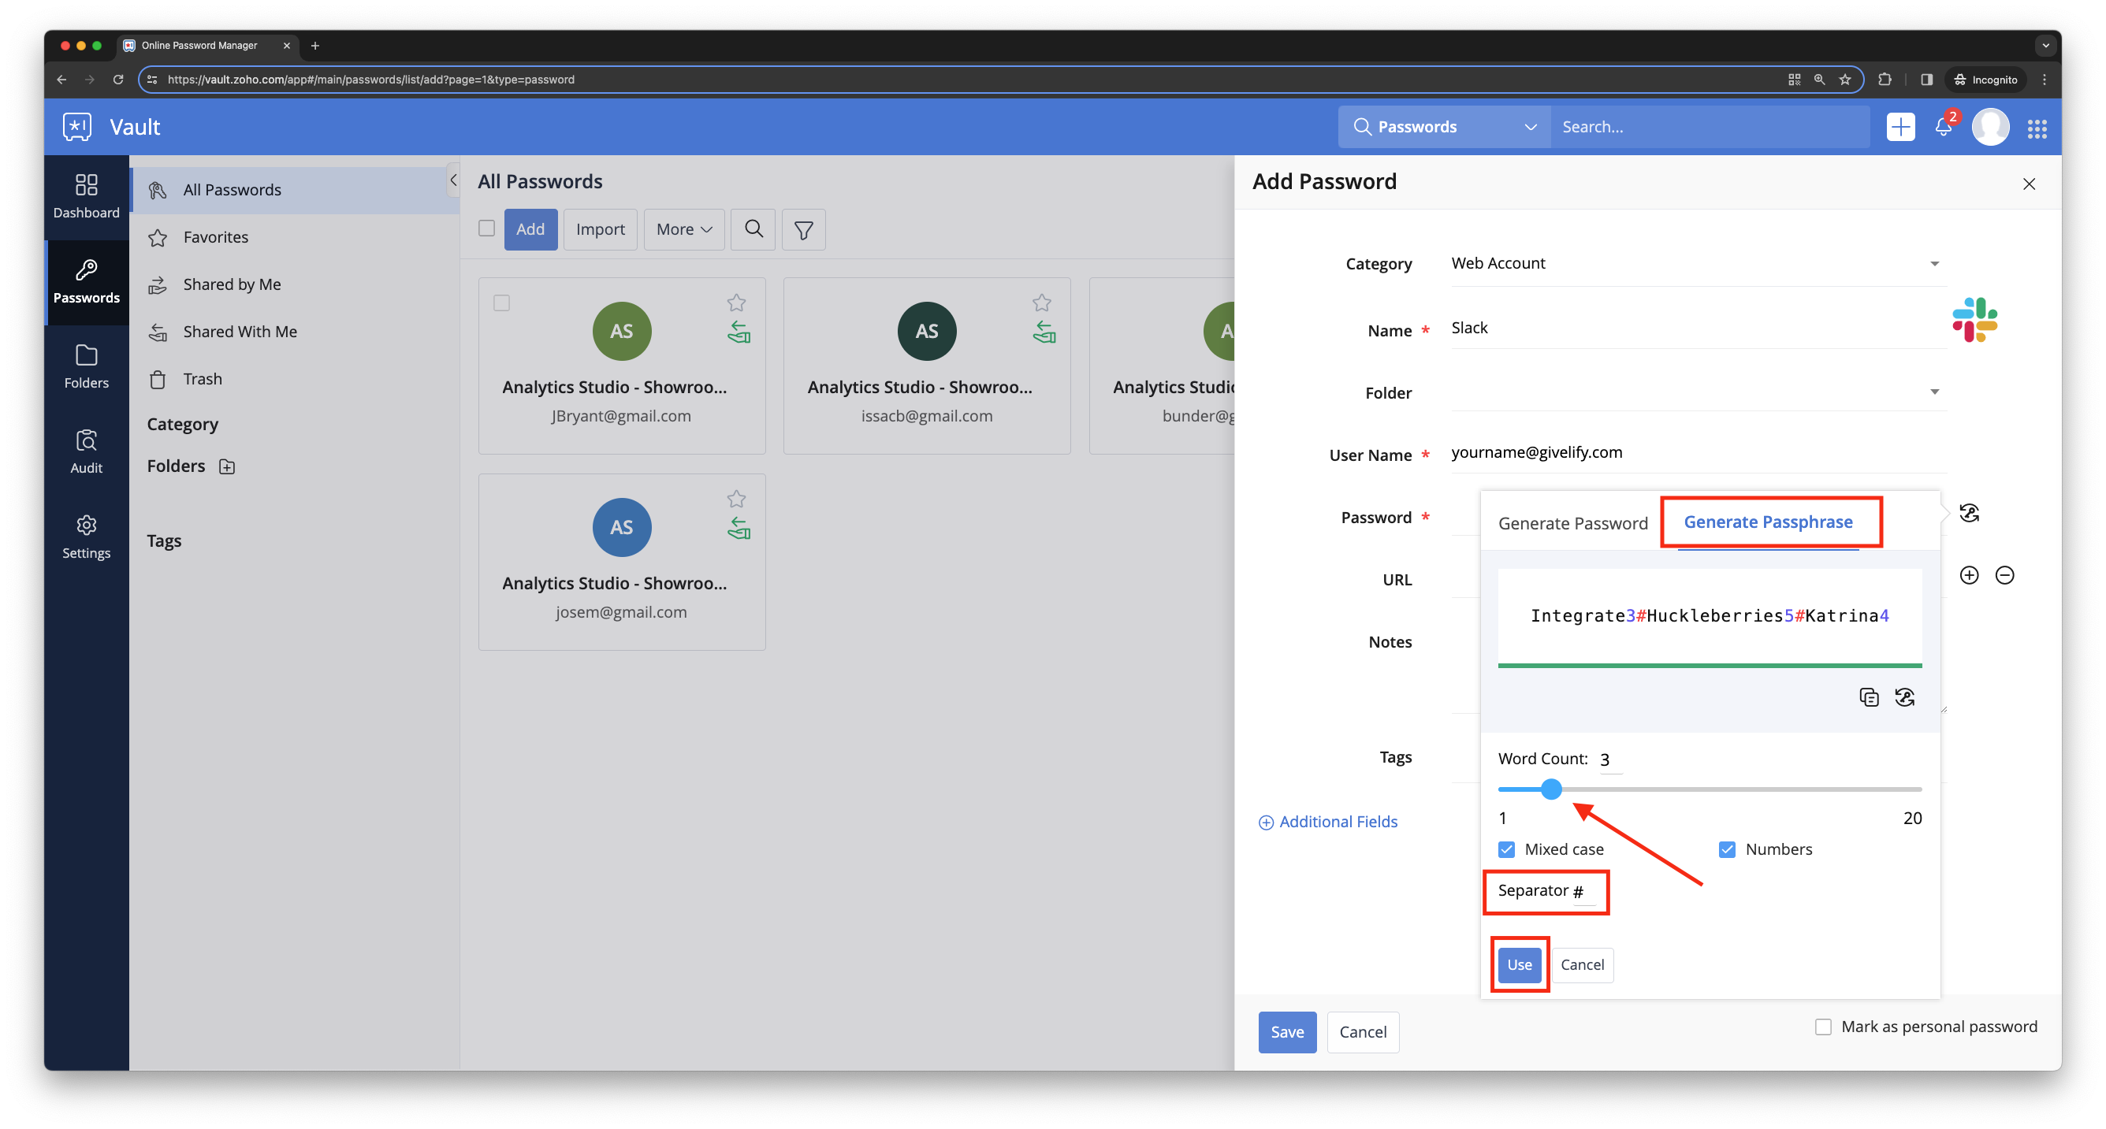
Task: Click the plus quick-add icon in header
Action: (x=1900, y=127)
